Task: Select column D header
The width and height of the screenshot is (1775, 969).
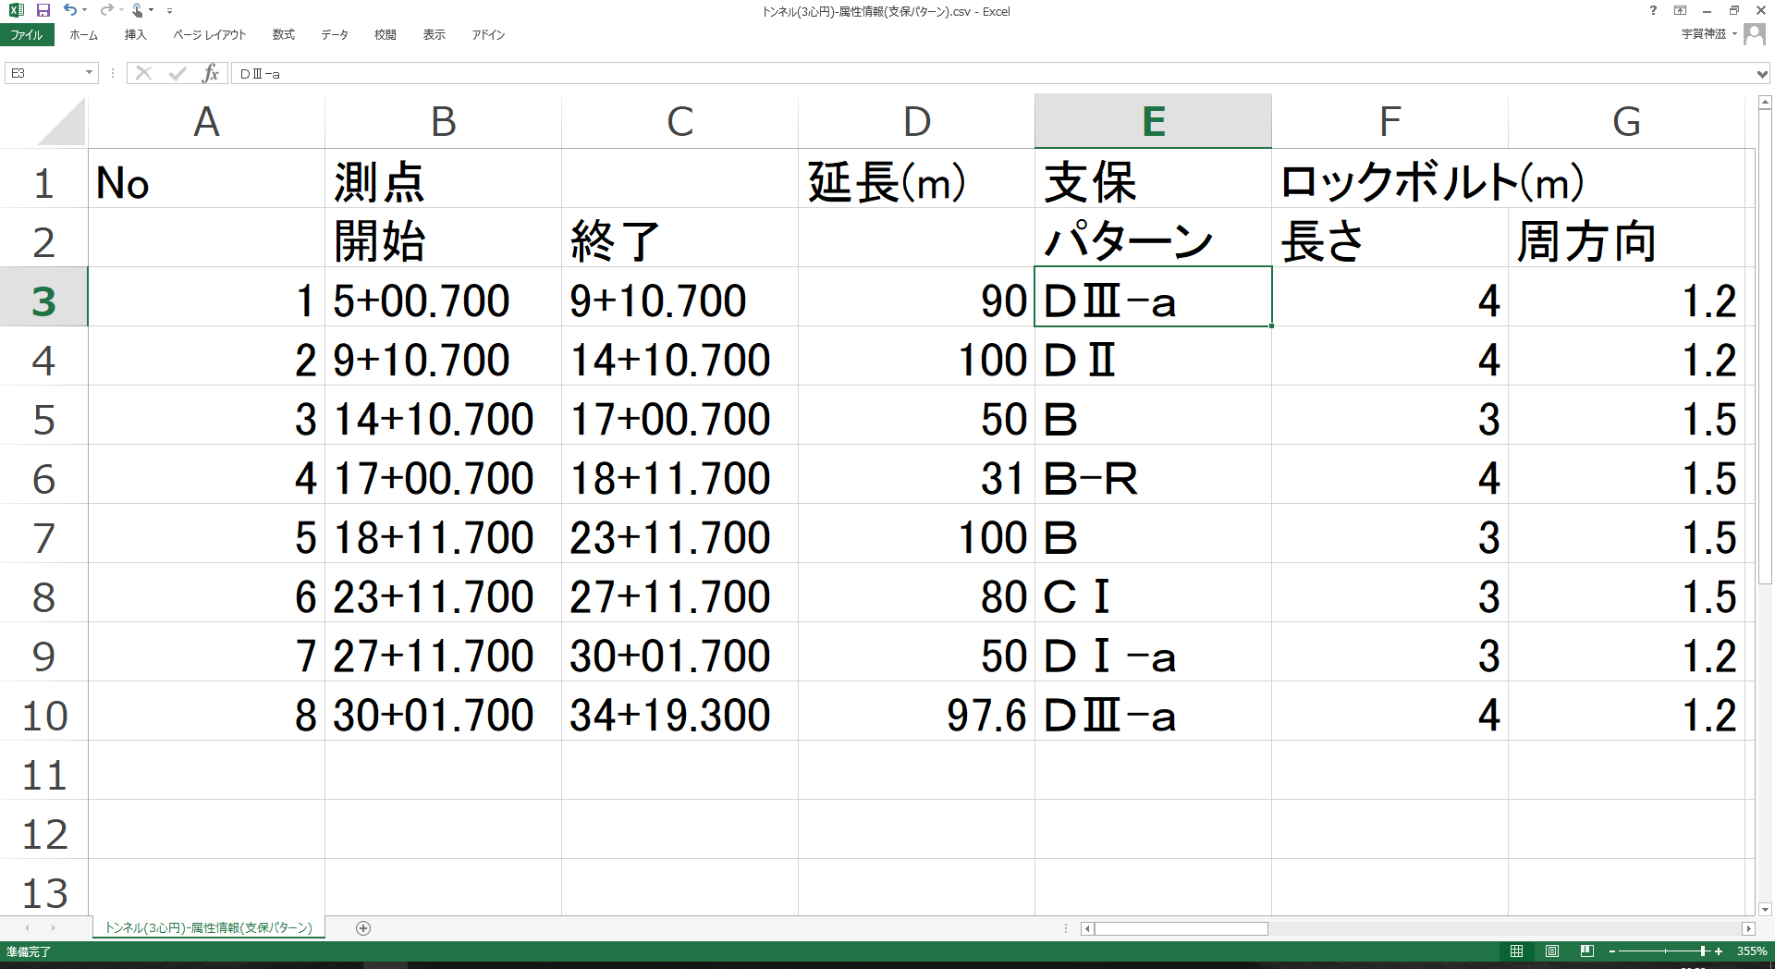Action: 916,121
